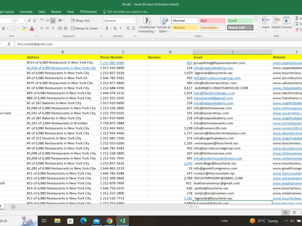Apply the Calculation cell style
The height and width of the screenshot is (226, 302).
(212, 27)
